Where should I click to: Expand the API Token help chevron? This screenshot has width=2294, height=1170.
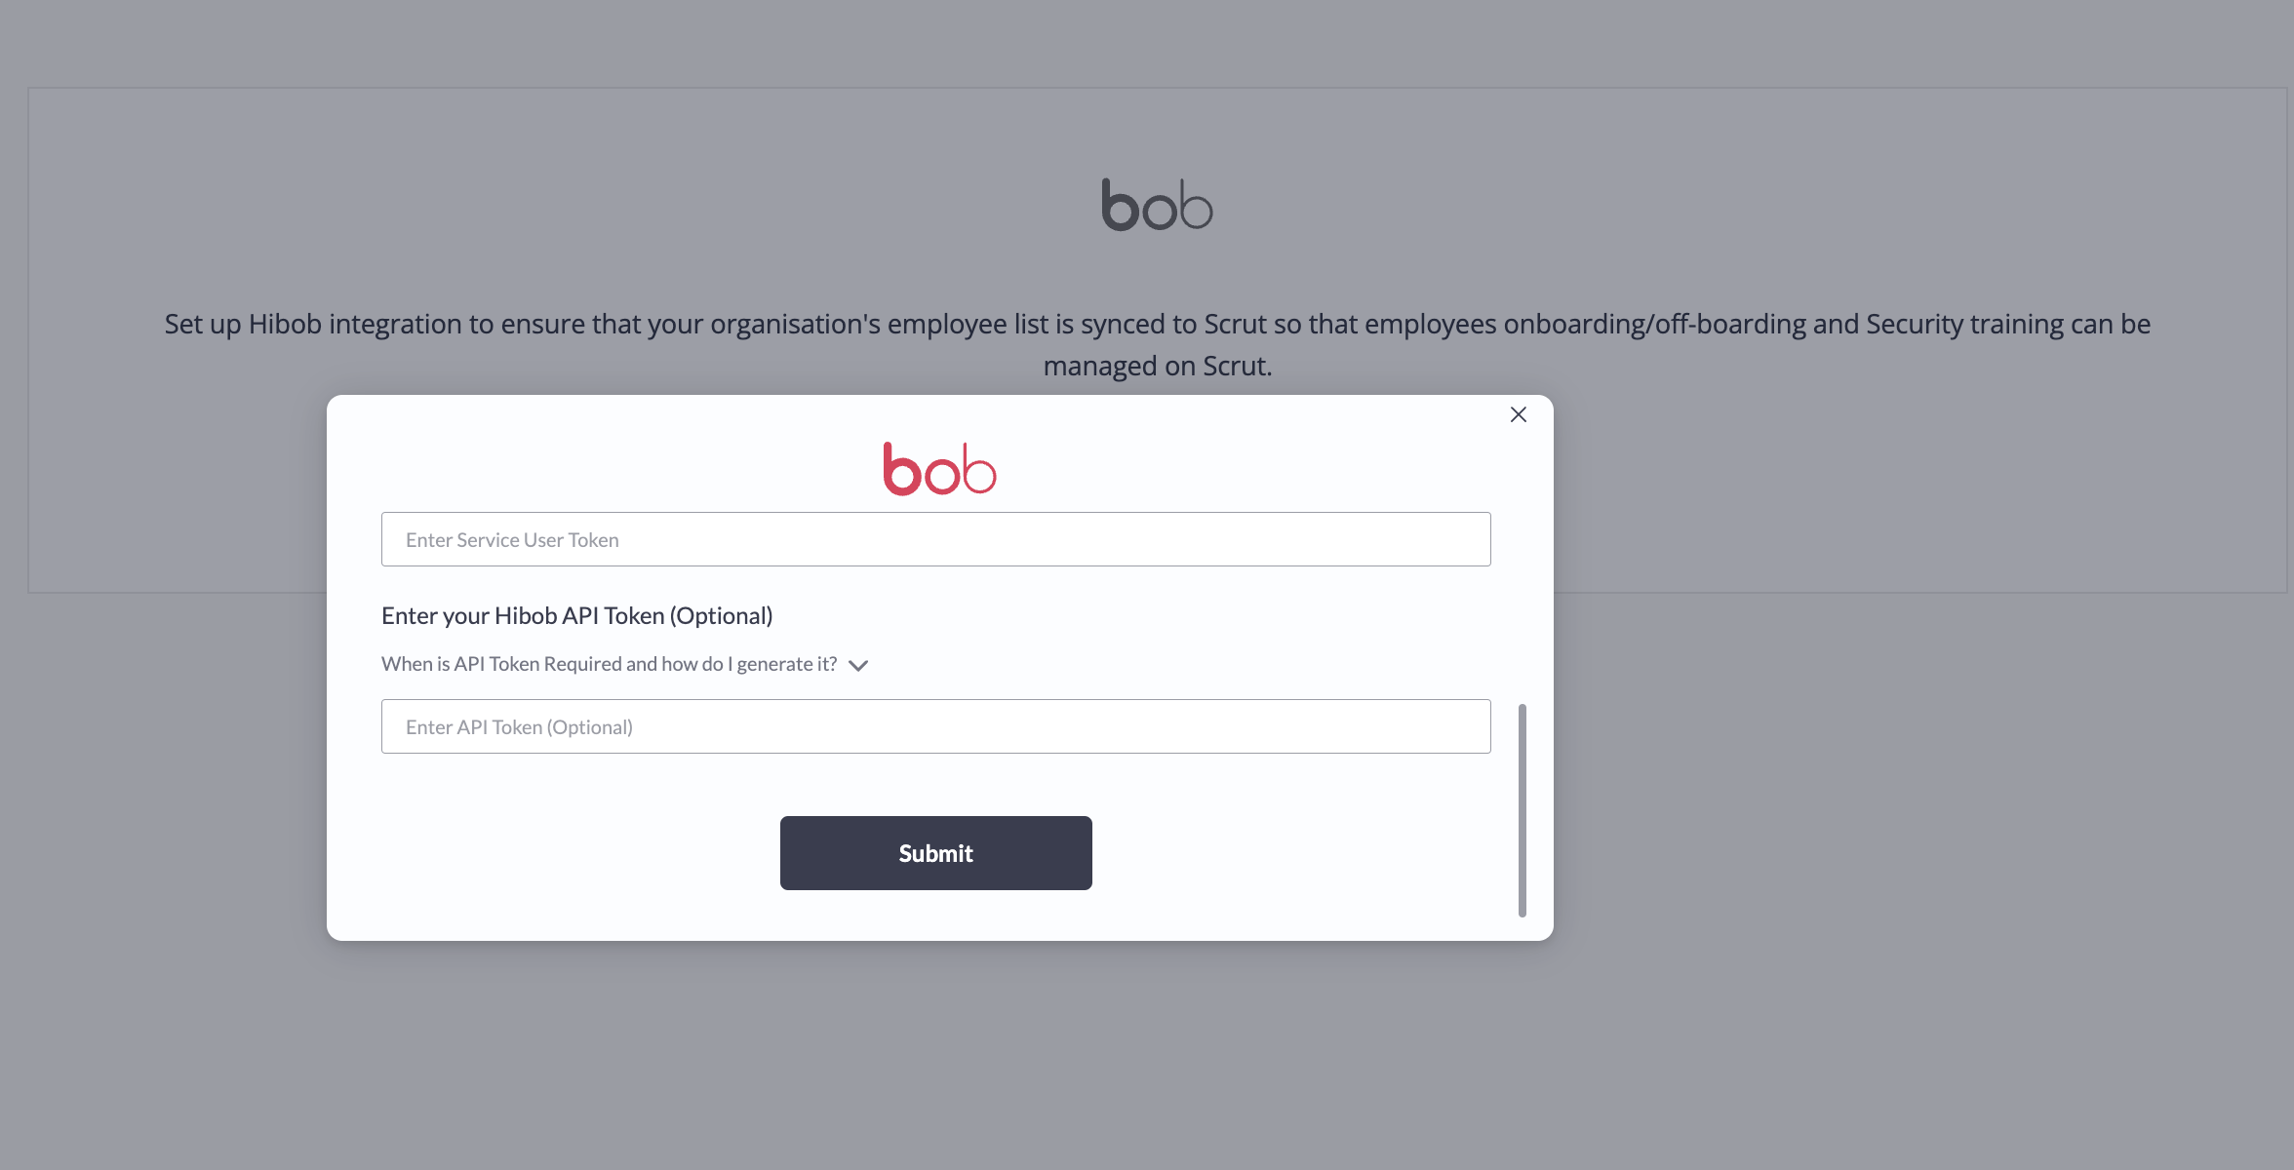858,665
